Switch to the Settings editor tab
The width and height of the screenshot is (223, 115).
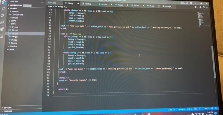[167, 6]
